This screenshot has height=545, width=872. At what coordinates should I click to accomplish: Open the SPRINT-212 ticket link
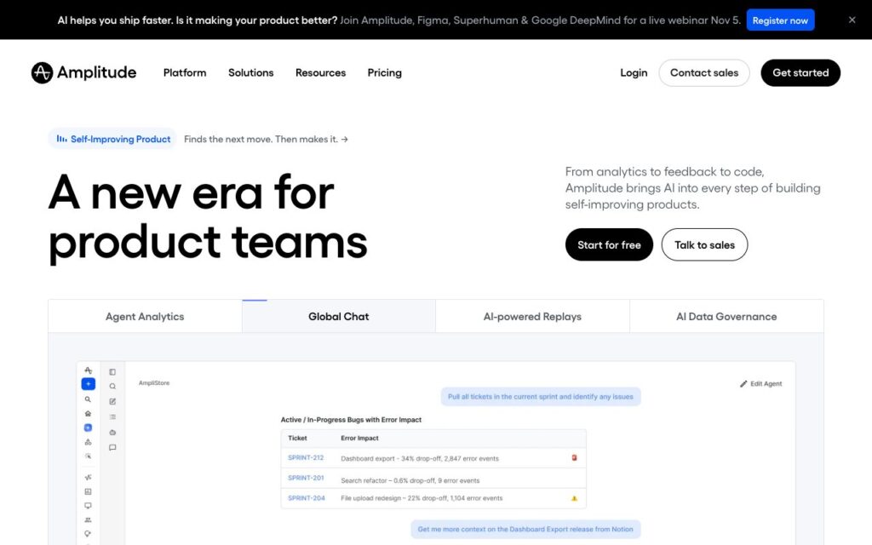click(x=306, y=457)
